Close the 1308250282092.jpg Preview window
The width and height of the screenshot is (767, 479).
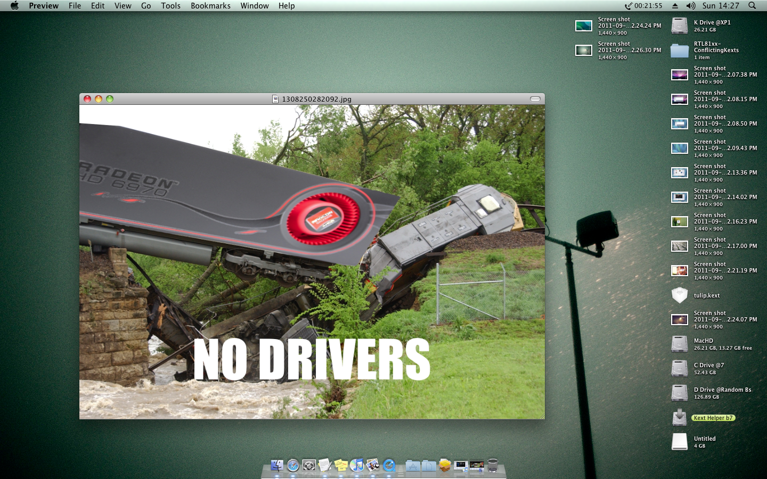[x=87, y=99]
